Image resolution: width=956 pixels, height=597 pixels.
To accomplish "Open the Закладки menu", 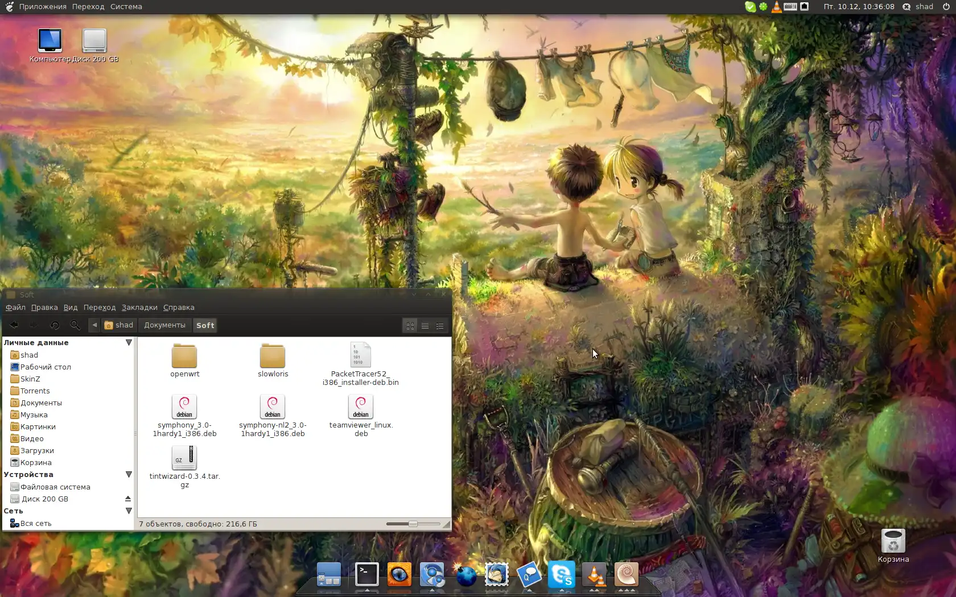I will pos(139,308).
